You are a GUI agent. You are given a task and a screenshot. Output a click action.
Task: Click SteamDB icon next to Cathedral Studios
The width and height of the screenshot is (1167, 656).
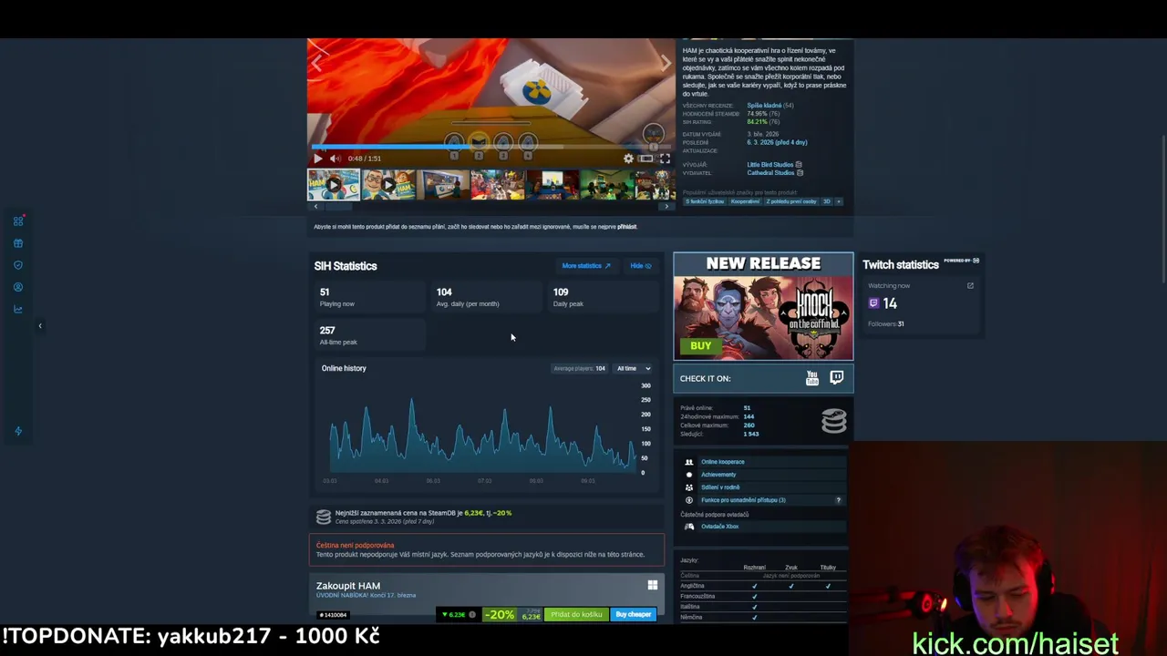click(800, 173)
